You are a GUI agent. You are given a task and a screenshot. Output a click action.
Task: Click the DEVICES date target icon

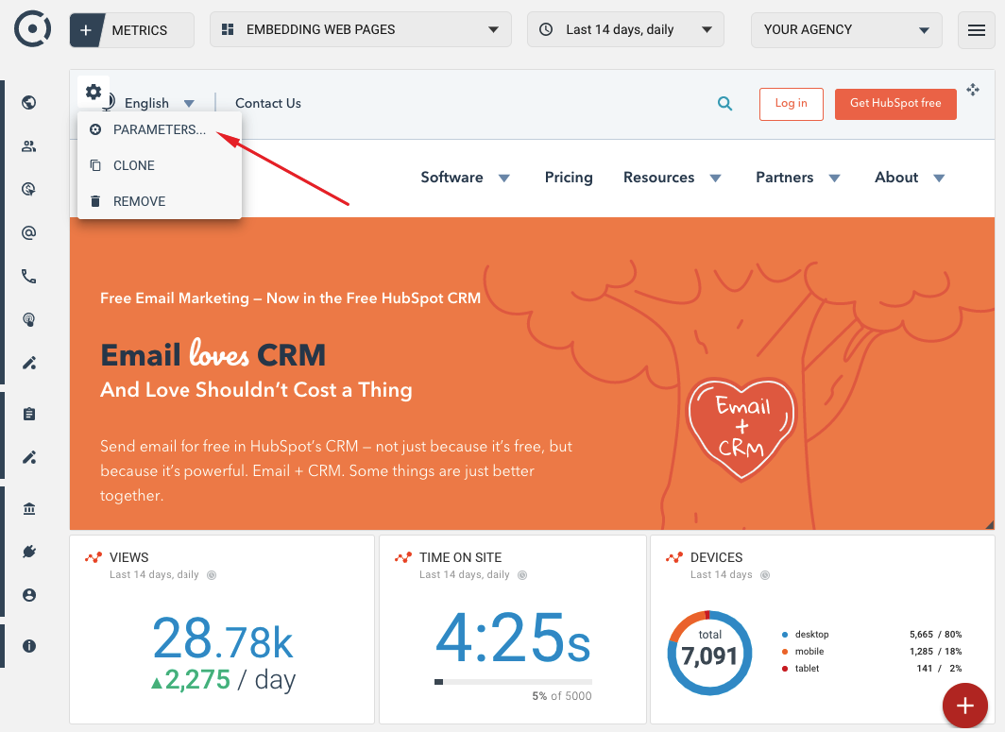click(765, 575)
